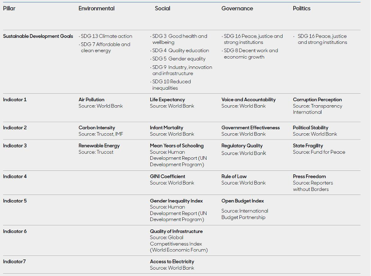Select SDG 4 Quality education entry
371x276 pixels.
click(x=180, y=51)
